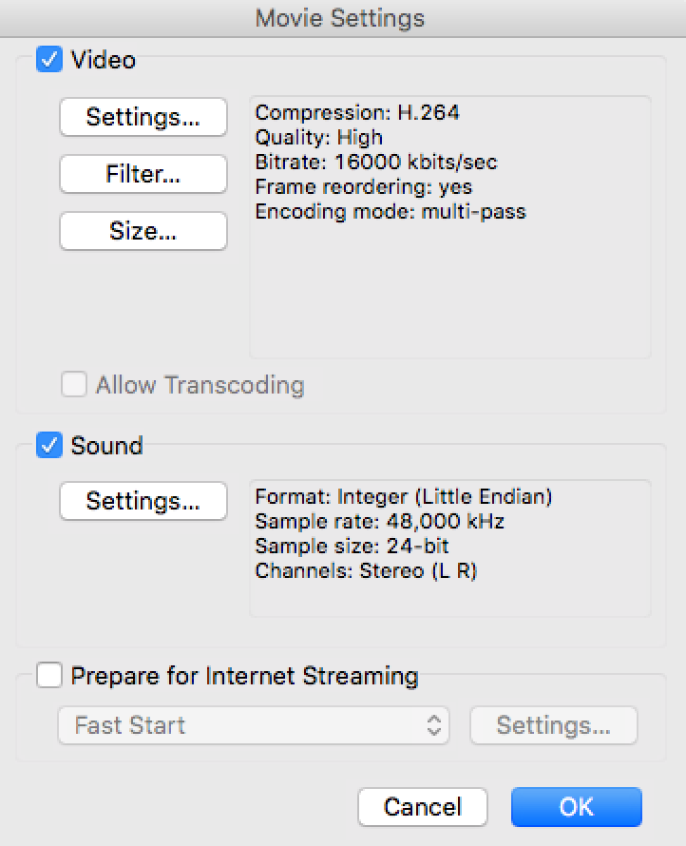The image size is (686, 846).
Task: Confirm with the OK button
Action: 576,807
